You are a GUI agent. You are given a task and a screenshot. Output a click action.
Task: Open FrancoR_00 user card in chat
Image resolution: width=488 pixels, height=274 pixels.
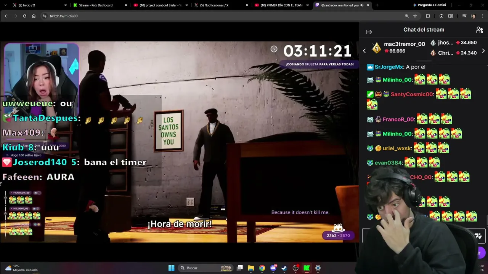click(x=398, y=119)
